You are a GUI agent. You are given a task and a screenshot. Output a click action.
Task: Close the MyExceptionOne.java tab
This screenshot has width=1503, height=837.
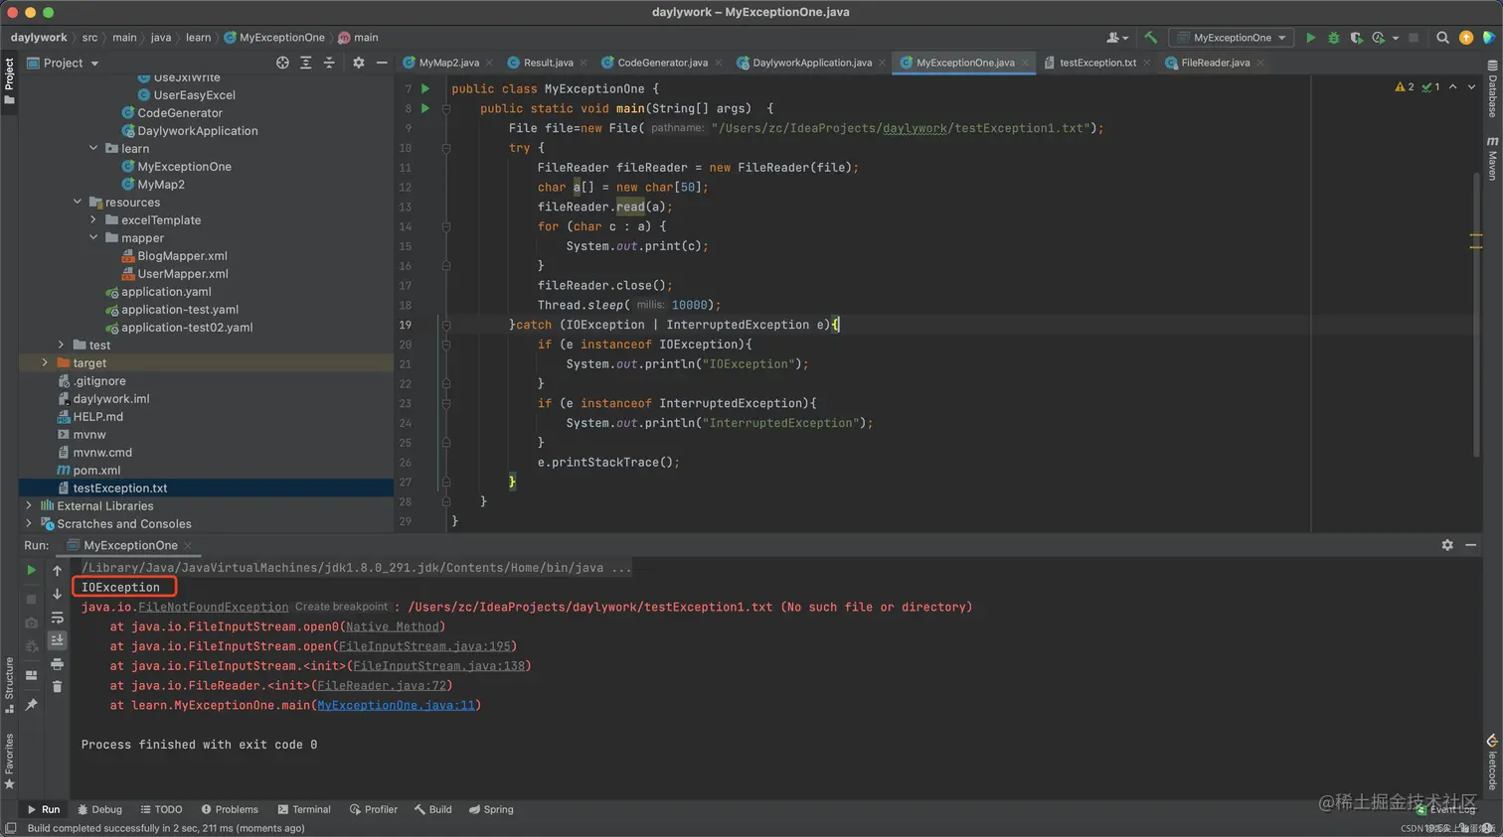point(1025,63)
